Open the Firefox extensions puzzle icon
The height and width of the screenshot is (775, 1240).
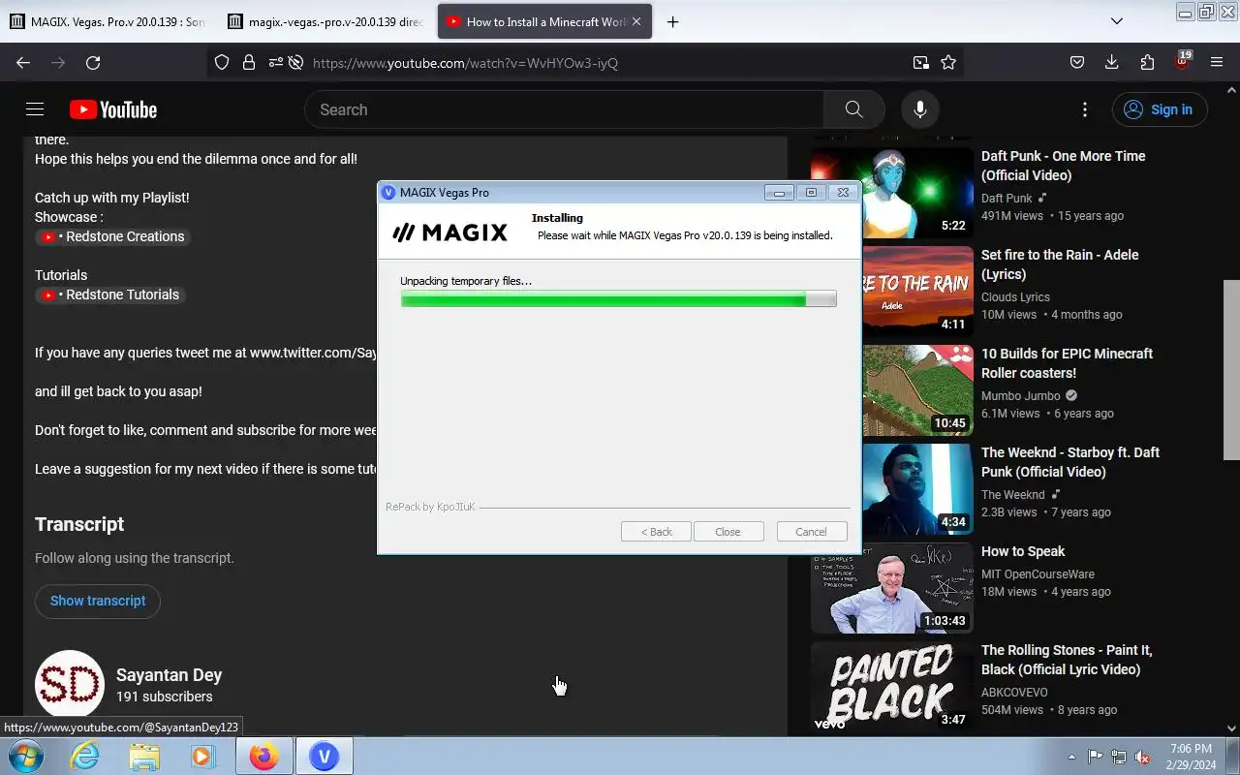coord(1147,62)
